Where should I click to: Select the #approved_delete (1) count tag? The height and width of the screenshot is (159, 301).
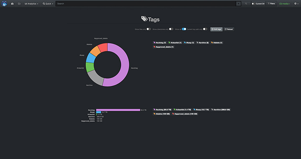[163, 47]
